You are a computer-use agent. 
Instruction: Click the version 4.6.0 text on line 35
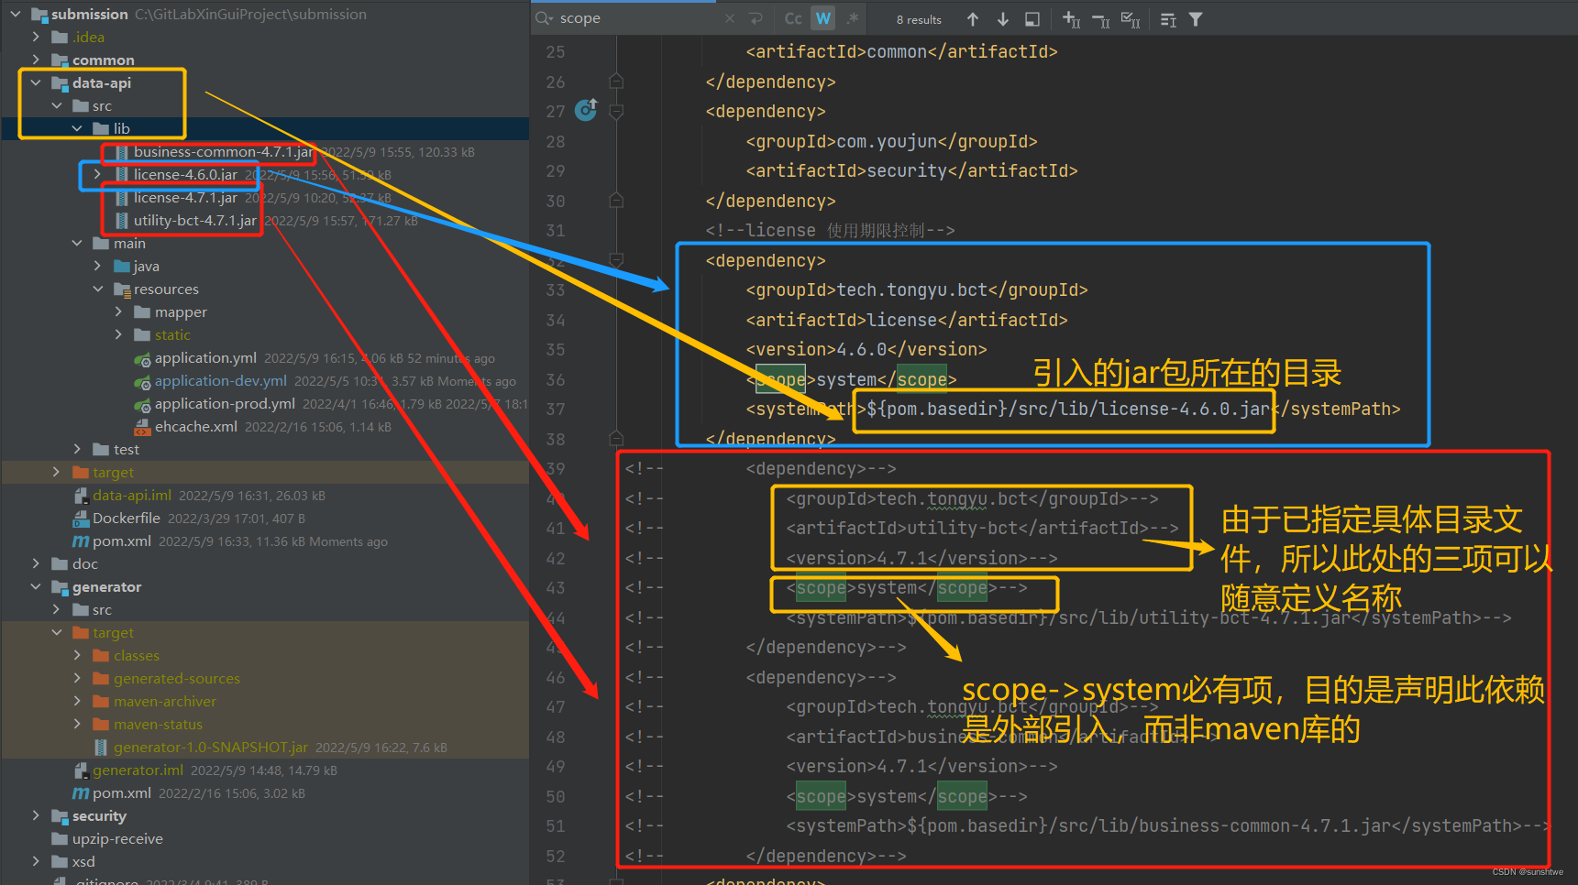pos(866,350)
